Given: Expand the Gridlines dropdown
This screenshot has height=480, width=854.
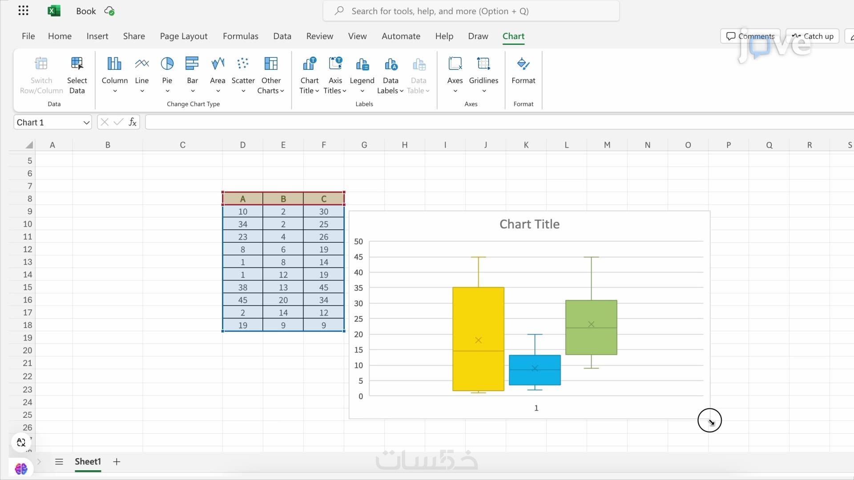Looking at the screenshot, I should point(483,75).
